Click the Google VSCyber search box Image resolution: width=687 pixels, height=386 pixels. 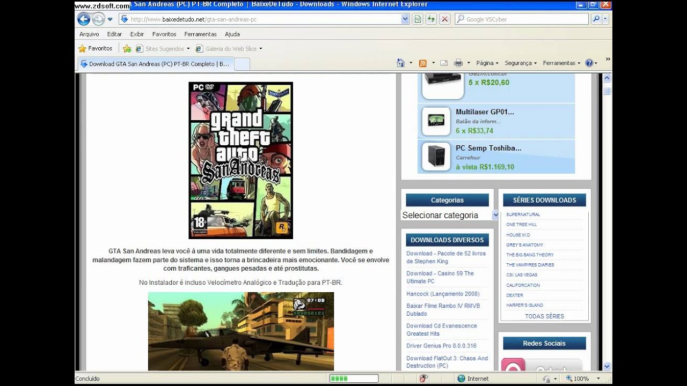pos(521,19)
